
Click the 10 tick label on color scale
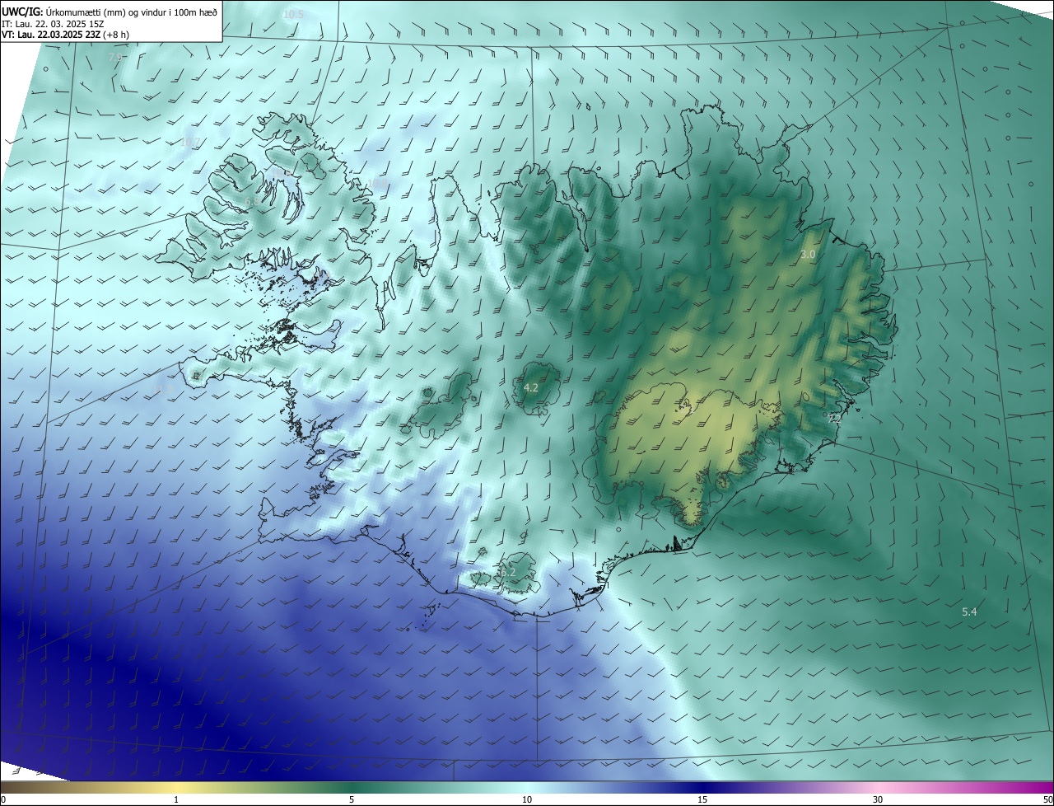[x=527, y=799]
